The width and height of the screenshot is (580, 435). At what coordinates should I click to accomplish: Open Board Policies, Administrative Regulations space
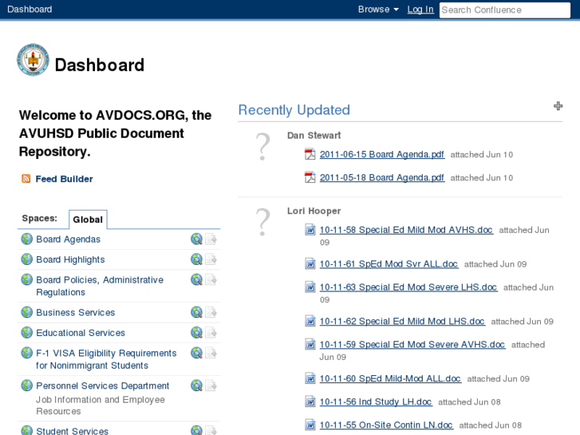point(100,286)
